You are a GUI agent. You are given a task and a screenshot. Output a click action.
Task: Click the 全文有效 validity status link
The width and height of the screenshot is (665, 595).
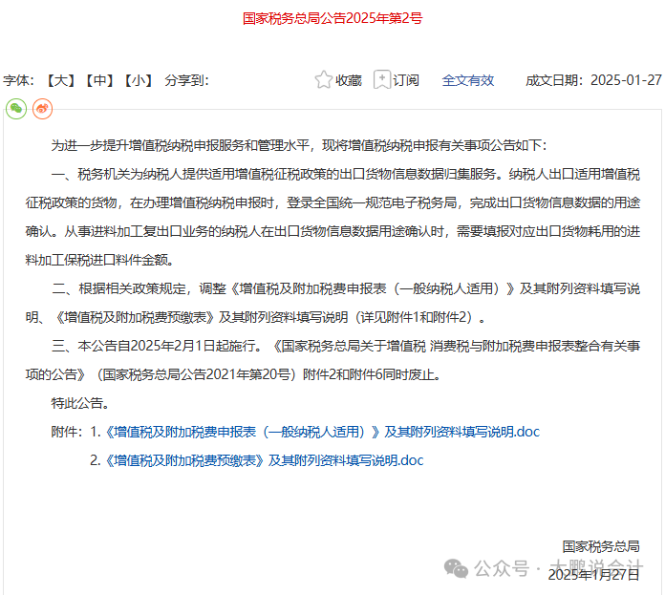467,80
